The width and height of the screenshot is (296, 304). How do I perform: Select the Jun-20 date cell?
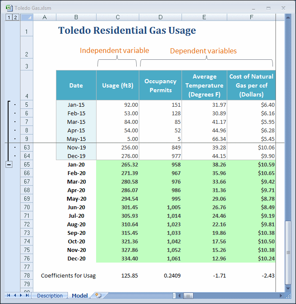[x=76, y=207]
